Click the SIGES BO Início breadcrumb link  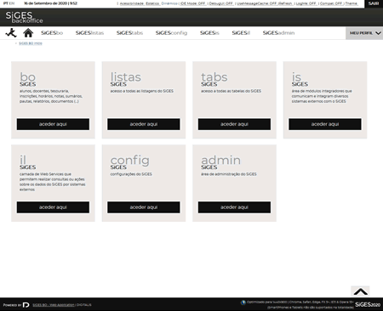tap(31, 43)
